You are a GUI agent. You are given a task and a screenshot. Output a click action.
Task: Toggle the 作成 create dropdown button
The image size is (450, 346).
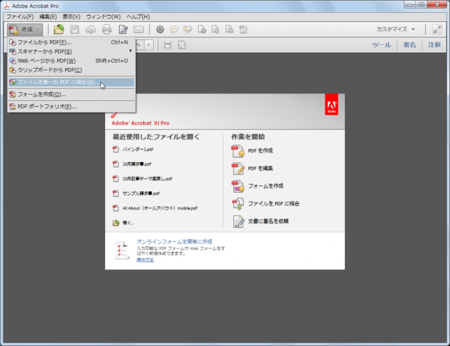tap(25, 30)
